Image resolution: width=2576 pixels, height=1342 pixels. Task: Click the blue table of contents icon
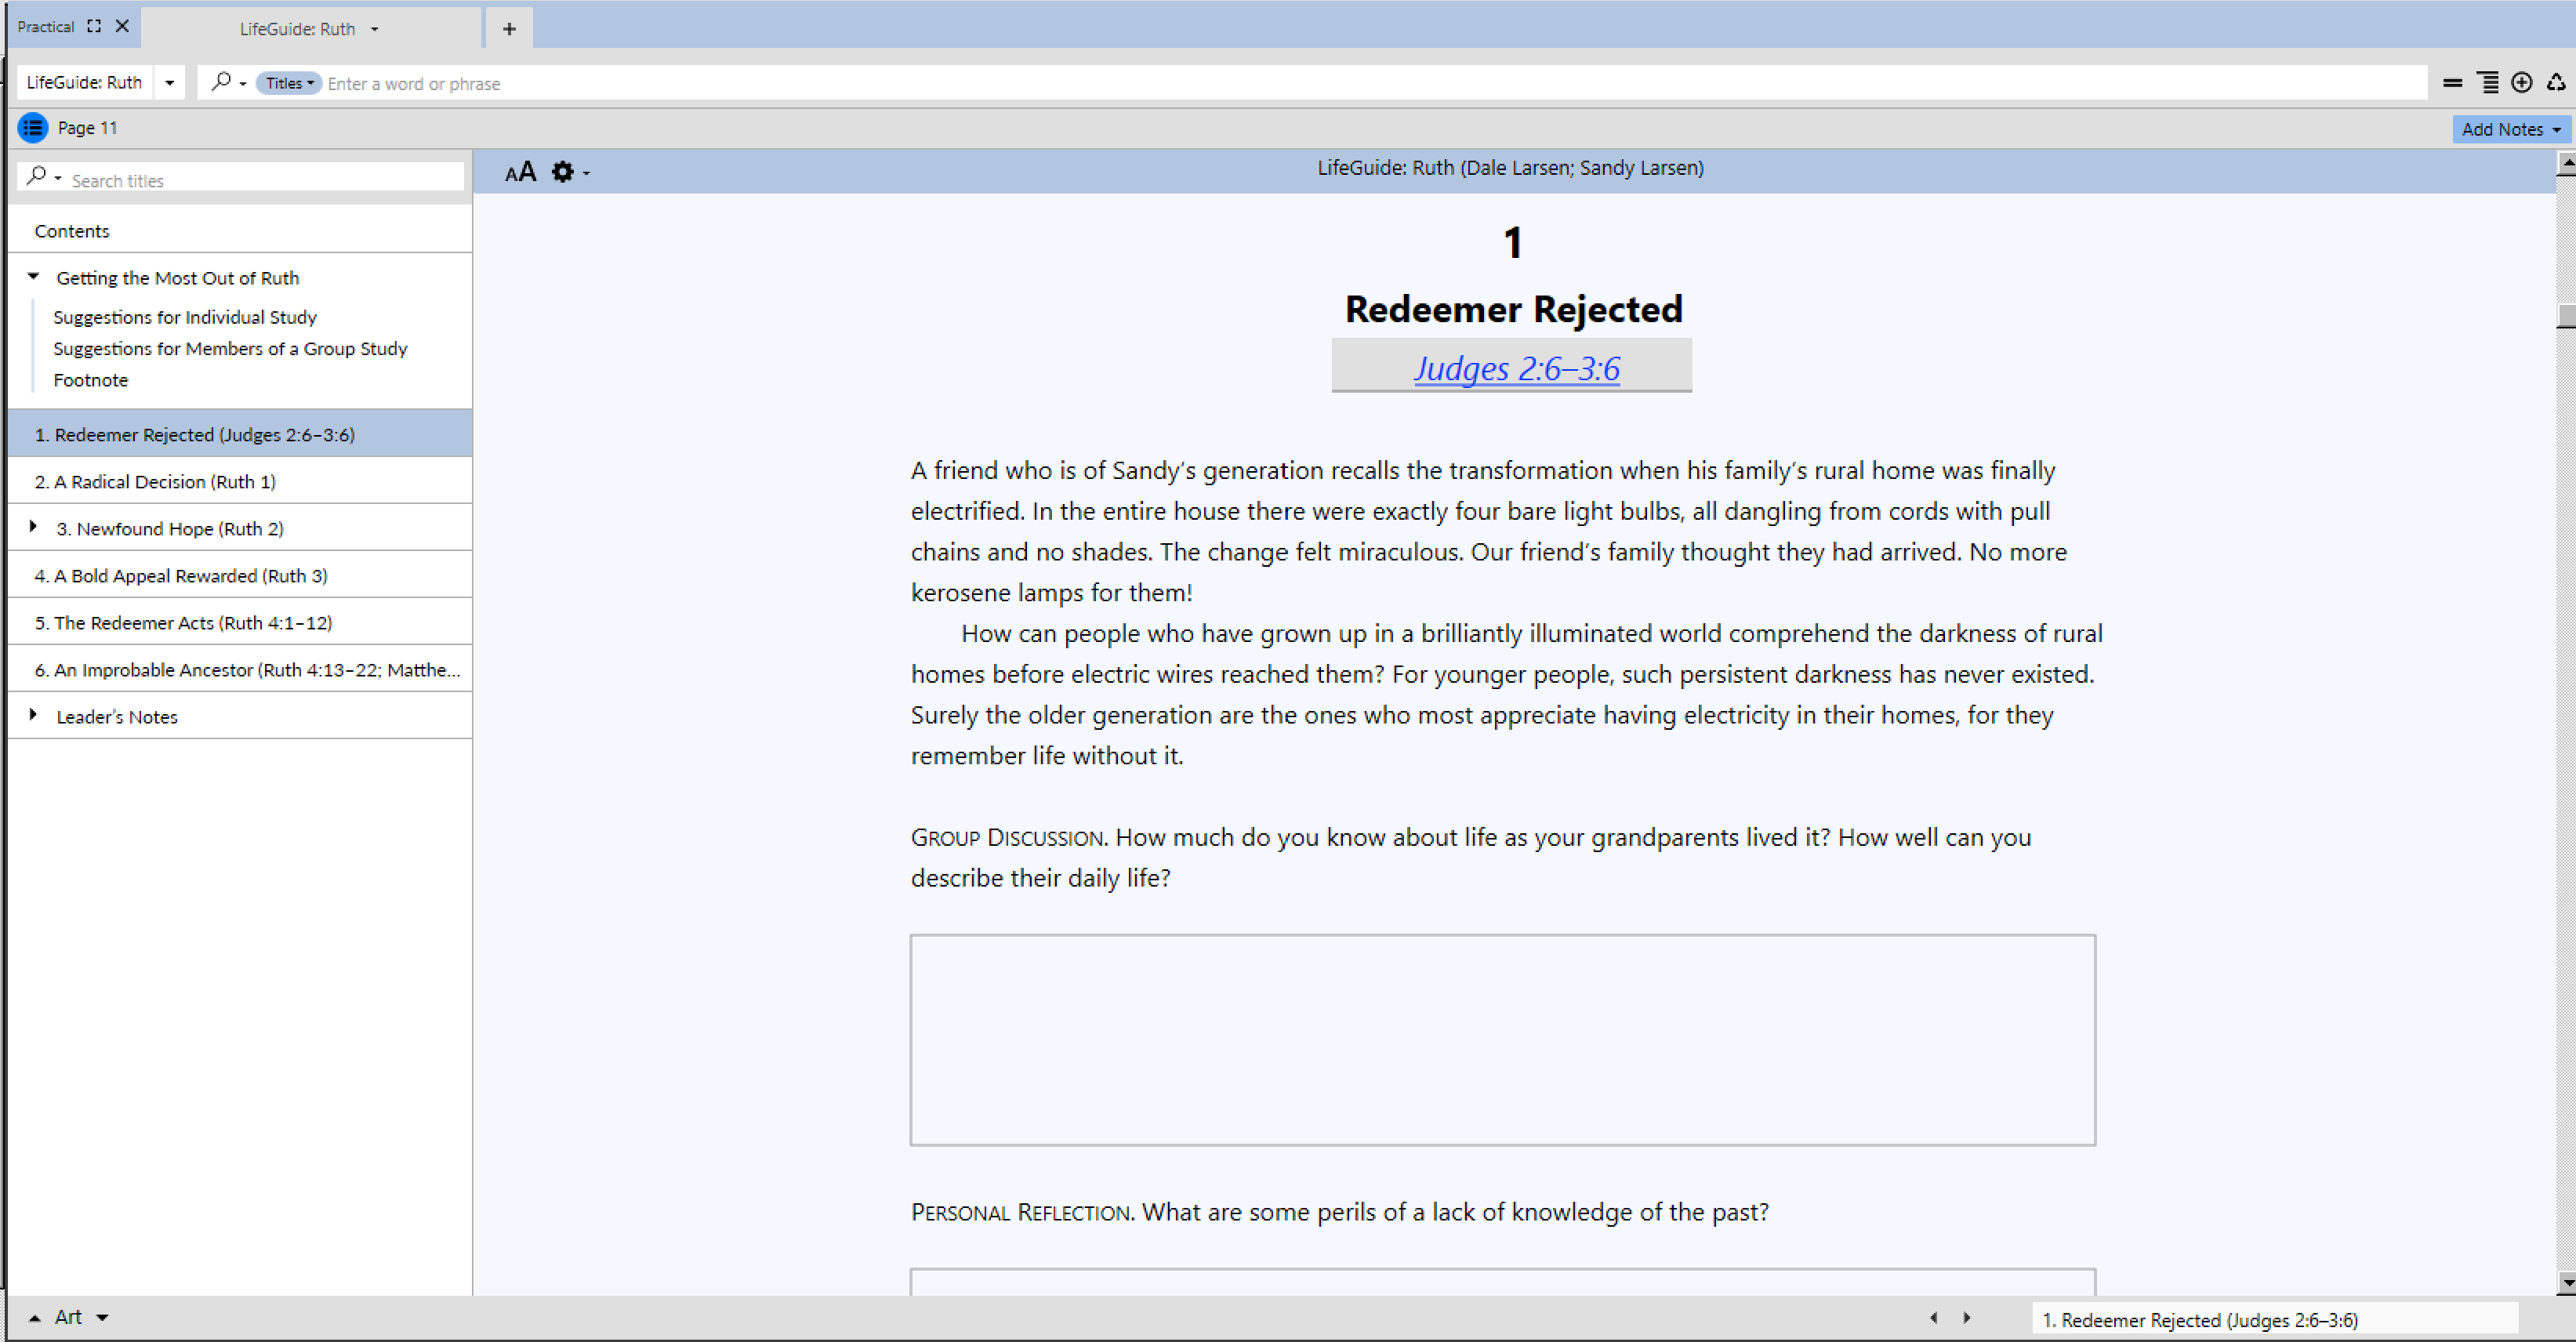coord(33,128)
